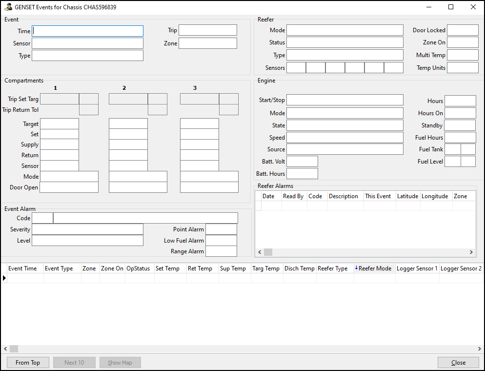This screenshot has height=371, width=485.
Task: Click inside the Time input field
Action: point(87,31)
